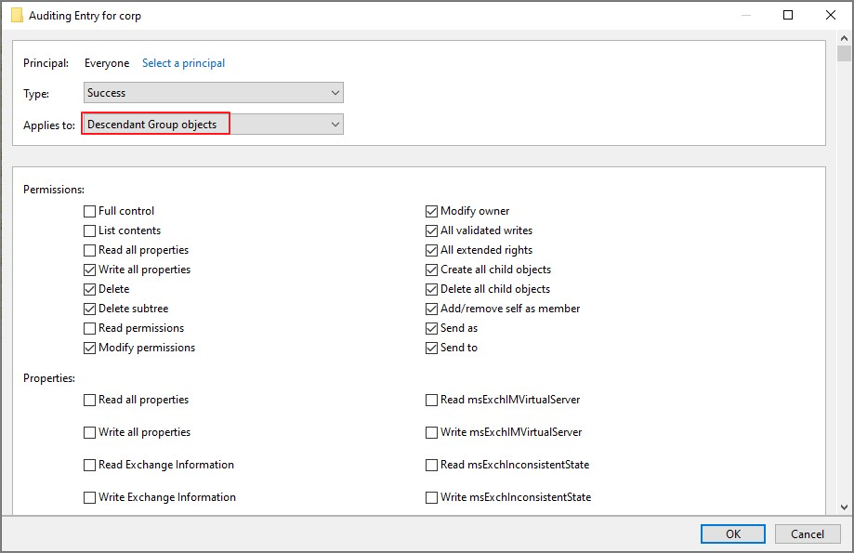
Task: Click the Select a principal link
Action: pos(183,63)
